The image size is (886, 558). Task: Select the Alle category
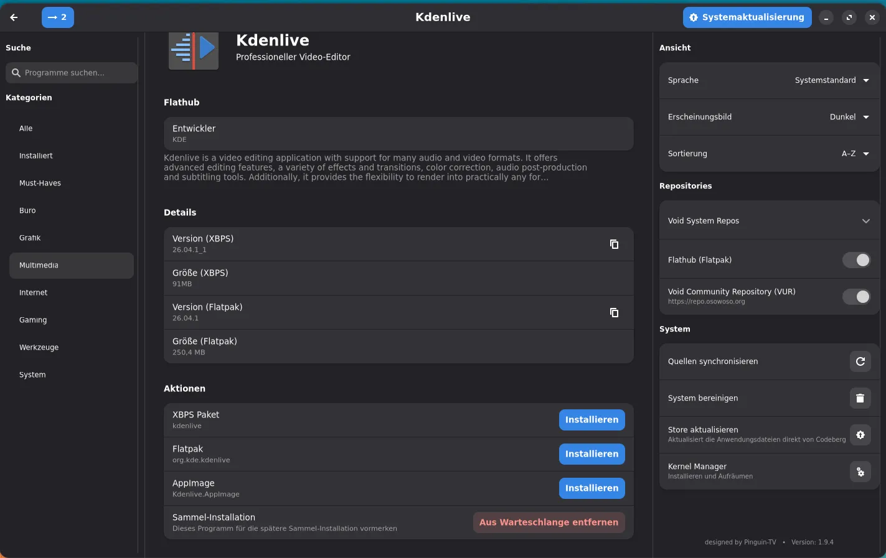[72, 128]
